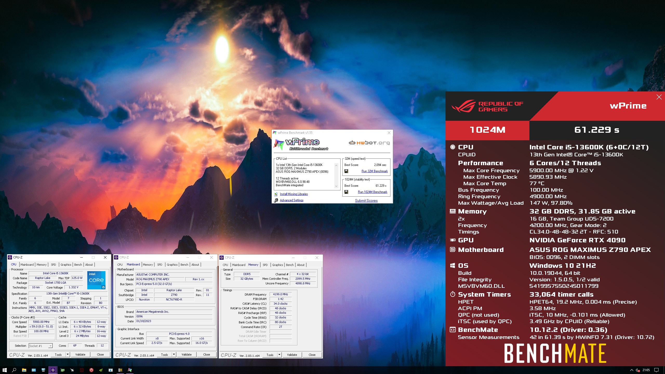Click BIOS Version field 0096
This screenshot has width=665, height=374.
174,316
